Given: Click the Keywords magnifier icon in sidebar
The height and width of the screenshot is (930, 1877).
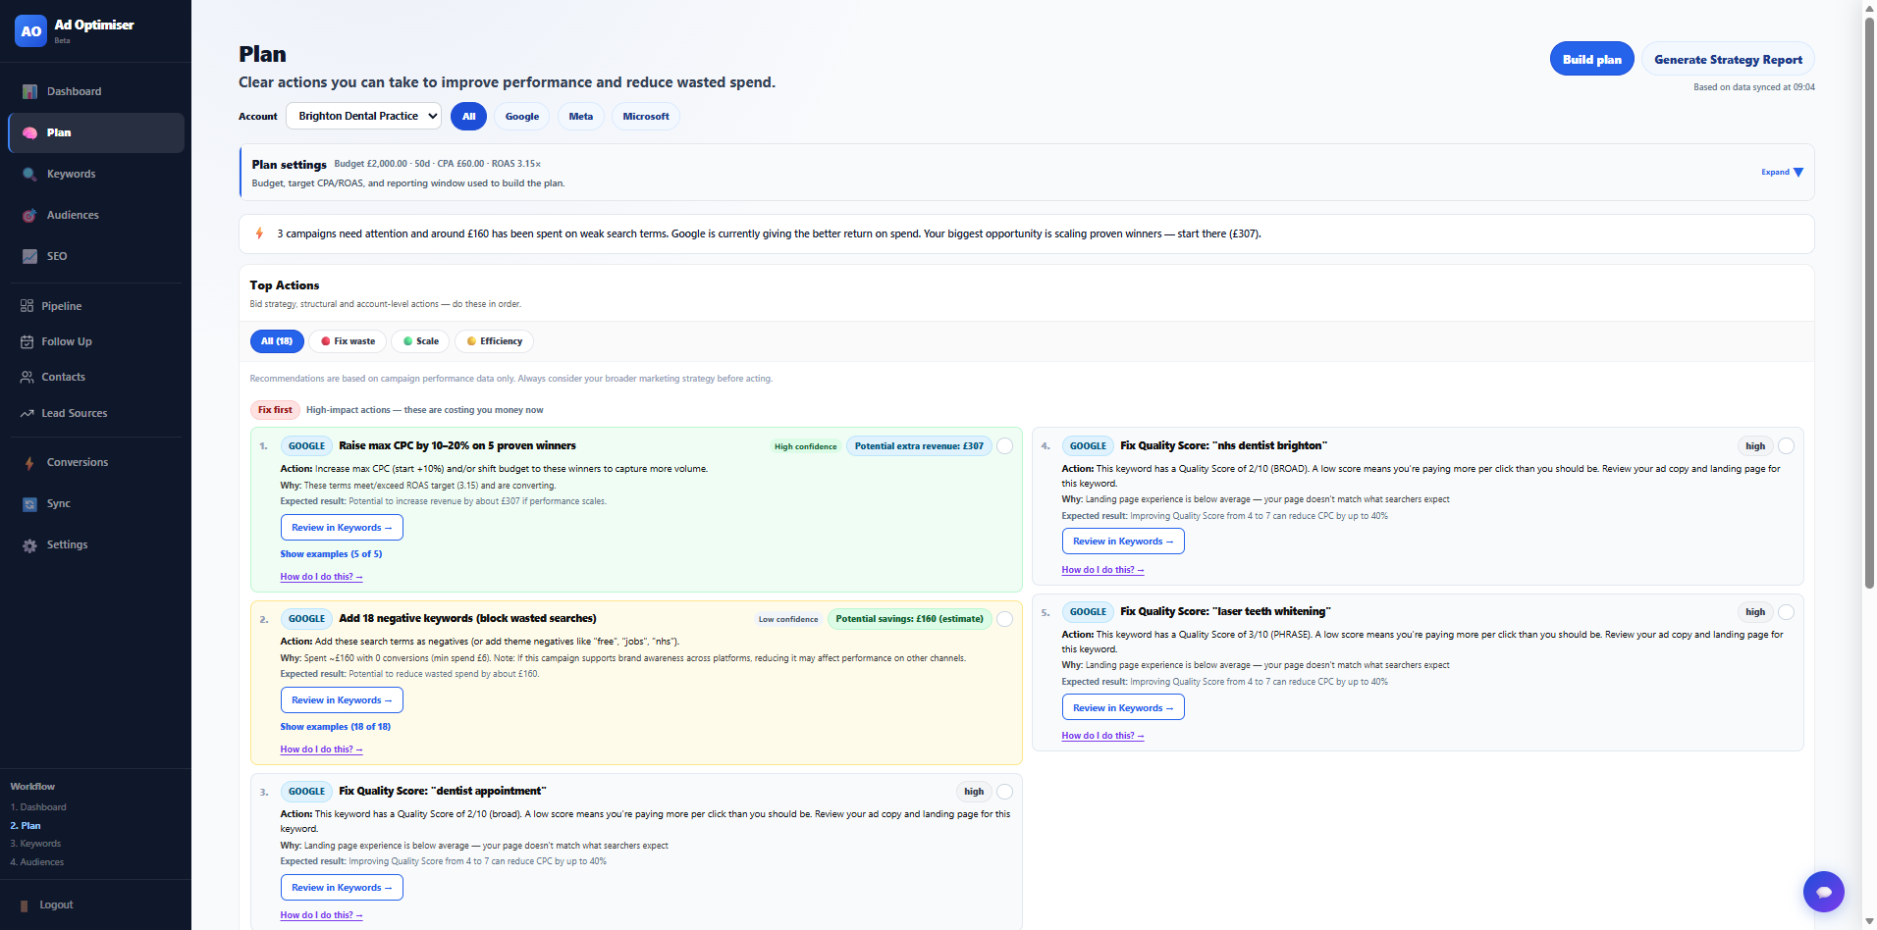Looking at the screenshot, I should (29, 174).
